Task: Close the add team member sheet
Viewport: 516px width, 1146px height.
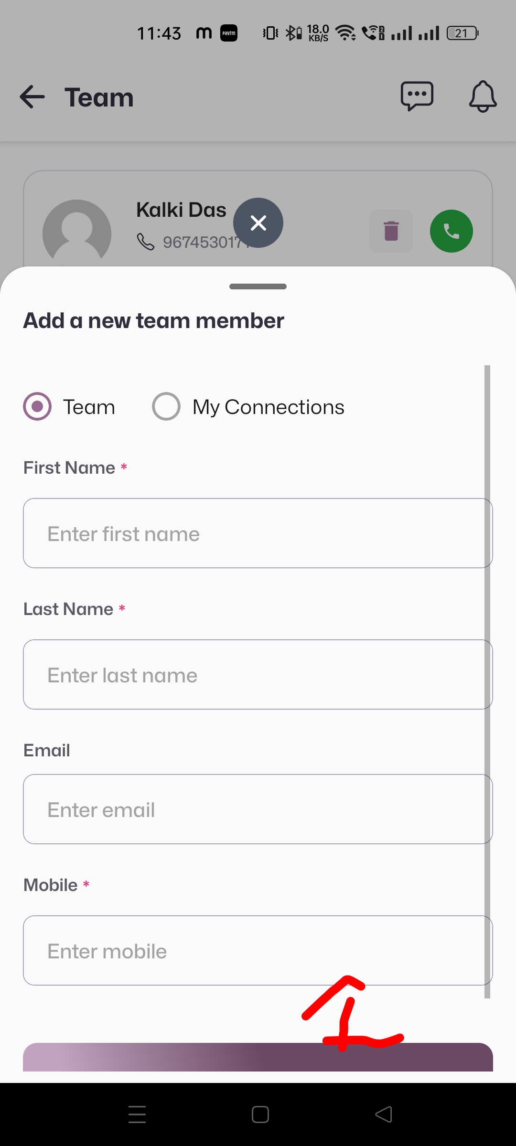Action: coord(258,223)
